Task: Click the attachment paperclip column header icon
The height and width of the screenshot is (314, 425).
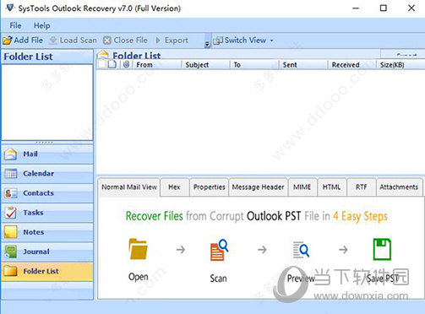Action: [126, 65]
